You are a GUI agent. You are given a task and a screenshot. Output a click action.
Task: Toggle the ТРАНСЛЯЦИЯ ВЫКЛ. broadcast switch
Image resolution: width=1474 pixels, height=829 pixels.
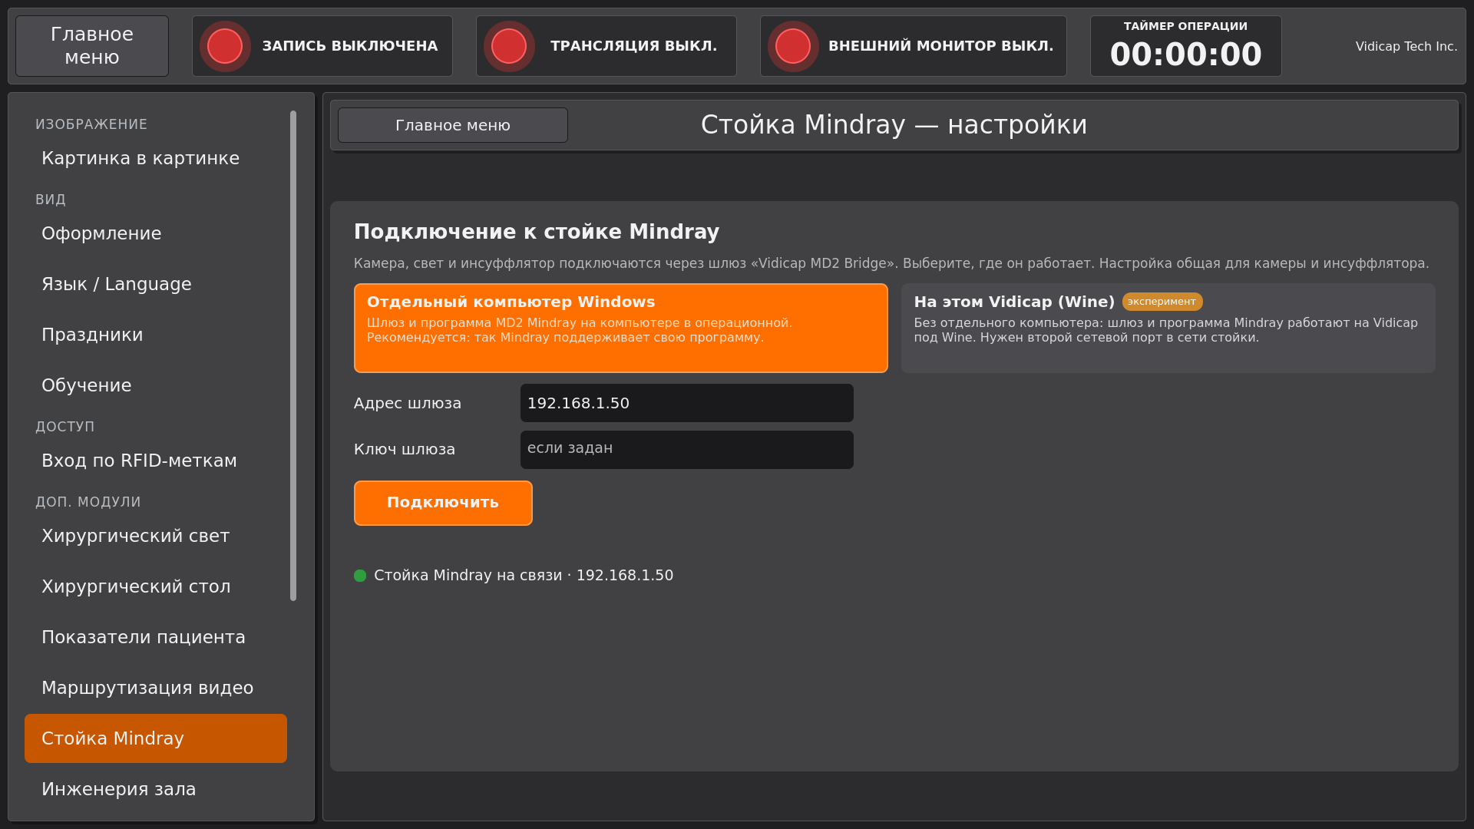(606, 46)
